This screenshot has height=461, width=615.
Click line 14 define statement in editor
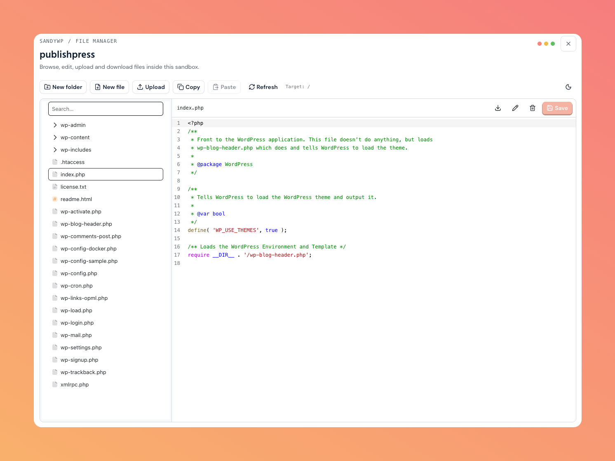pos(237,230)
